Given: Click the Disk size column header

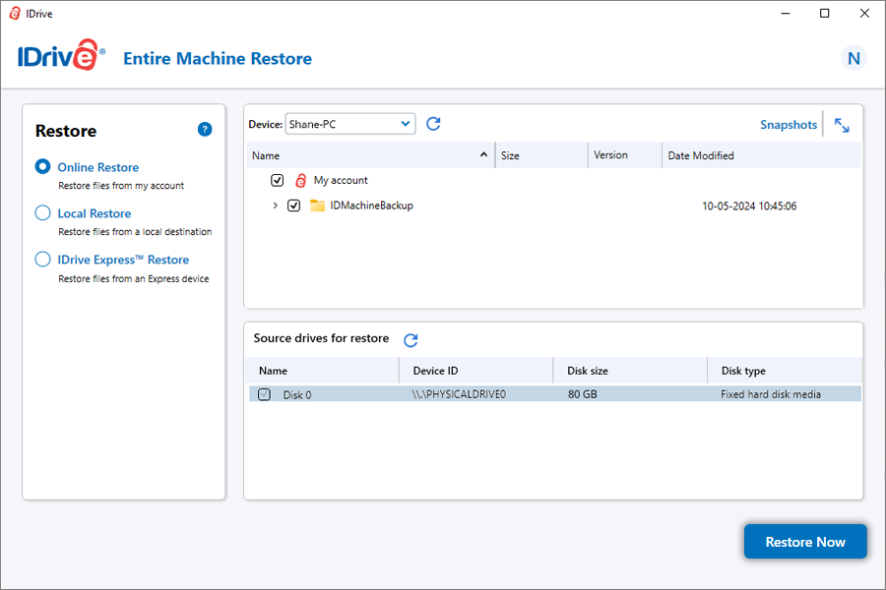Looking at the screenshot, I should click(630, 371).
